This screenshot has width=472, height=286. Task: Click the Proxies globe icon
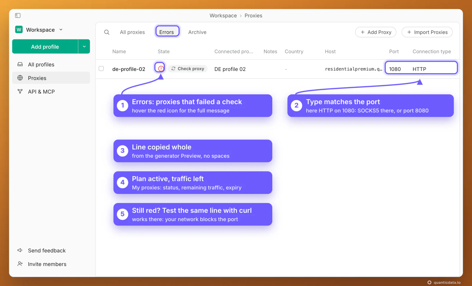20,78
